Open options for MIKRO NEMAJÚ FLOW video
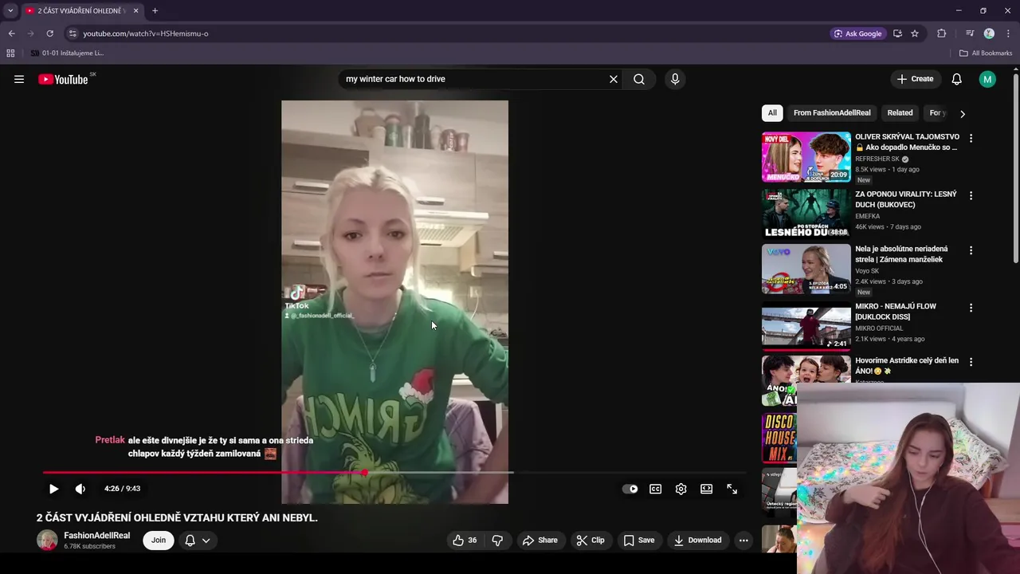 click(971, 308)
